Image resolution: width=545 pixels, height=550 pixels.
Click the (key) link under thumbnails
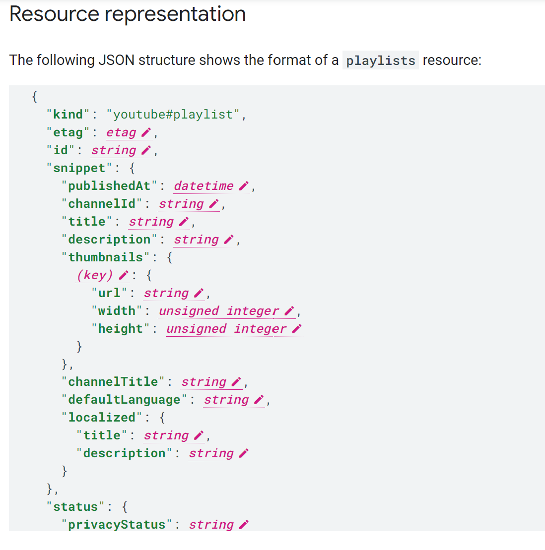click(x=95, y=275)
